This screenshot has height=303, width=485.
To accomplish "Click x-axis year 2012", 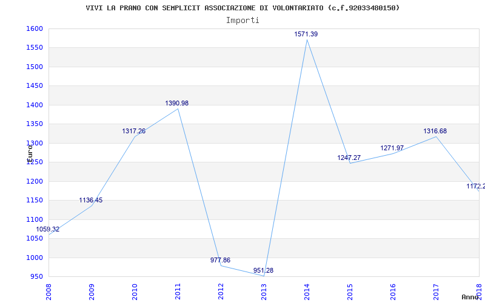I will (x=221, y=292).
